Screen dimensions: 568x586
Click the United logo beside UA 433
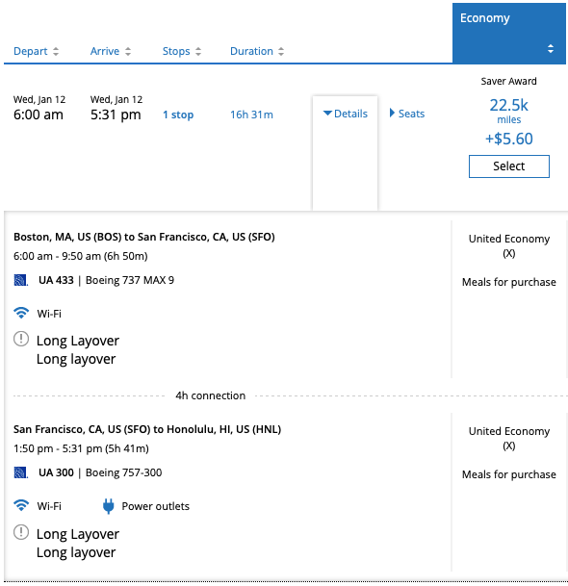pyautogui.click(x=20, y=280)
